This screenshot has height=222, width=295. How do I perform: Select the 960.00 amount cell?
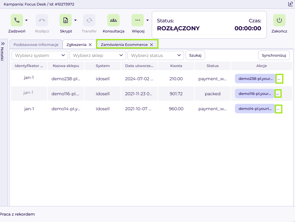[x=176, y=109]
